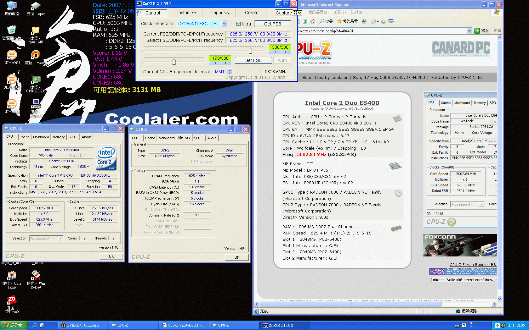Click the Get FSB button
This screenshot has height=330, width=529.
tap(273, 24)
